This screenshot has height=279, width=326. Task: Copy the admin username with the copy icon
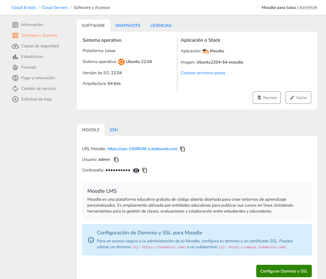point(116,160)
